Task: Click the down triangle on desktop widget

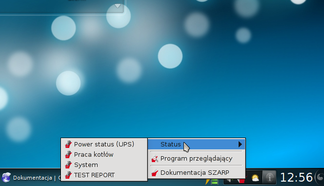Action: (118, 6)
